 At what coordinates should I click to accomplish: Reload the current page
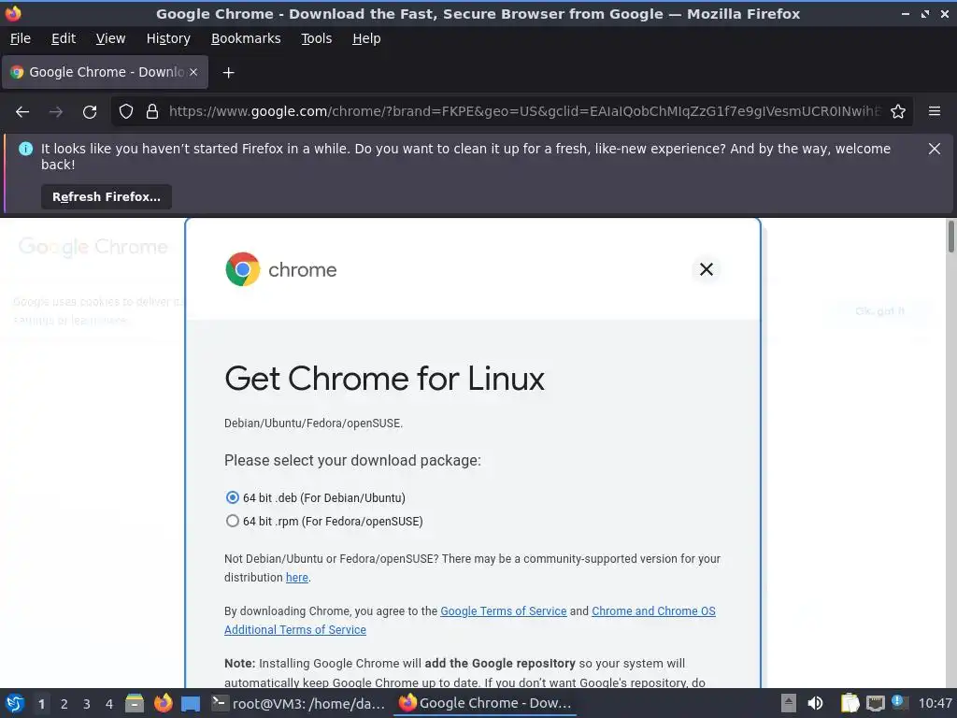click(x=90, y=112)
